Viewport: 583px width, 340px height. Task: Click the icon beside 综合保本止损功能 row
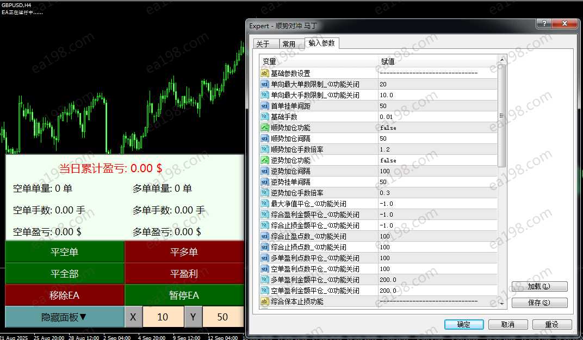(x=265, y=301)
